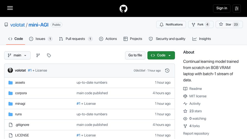Open 'up-to-date numbers' commit for assets
The image size is (247, 139).
92,83
